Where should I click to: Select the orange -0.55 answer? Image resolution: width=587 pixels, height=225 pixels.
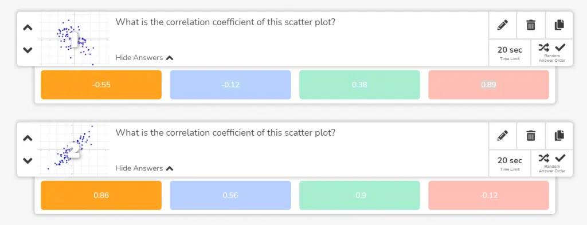click(x=101, y=85)
